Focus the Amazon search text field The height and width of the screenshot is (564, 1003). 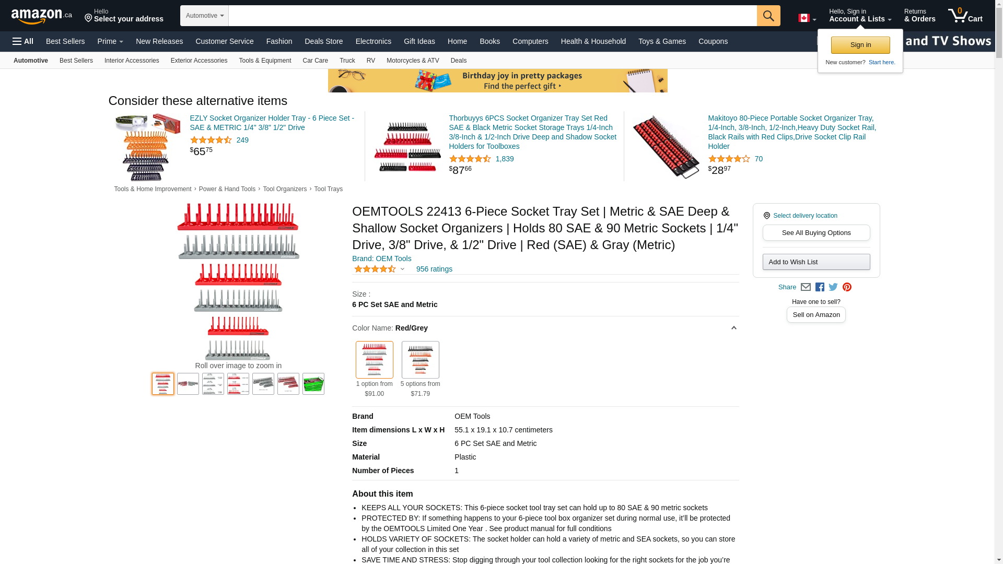tap(493, 16)
